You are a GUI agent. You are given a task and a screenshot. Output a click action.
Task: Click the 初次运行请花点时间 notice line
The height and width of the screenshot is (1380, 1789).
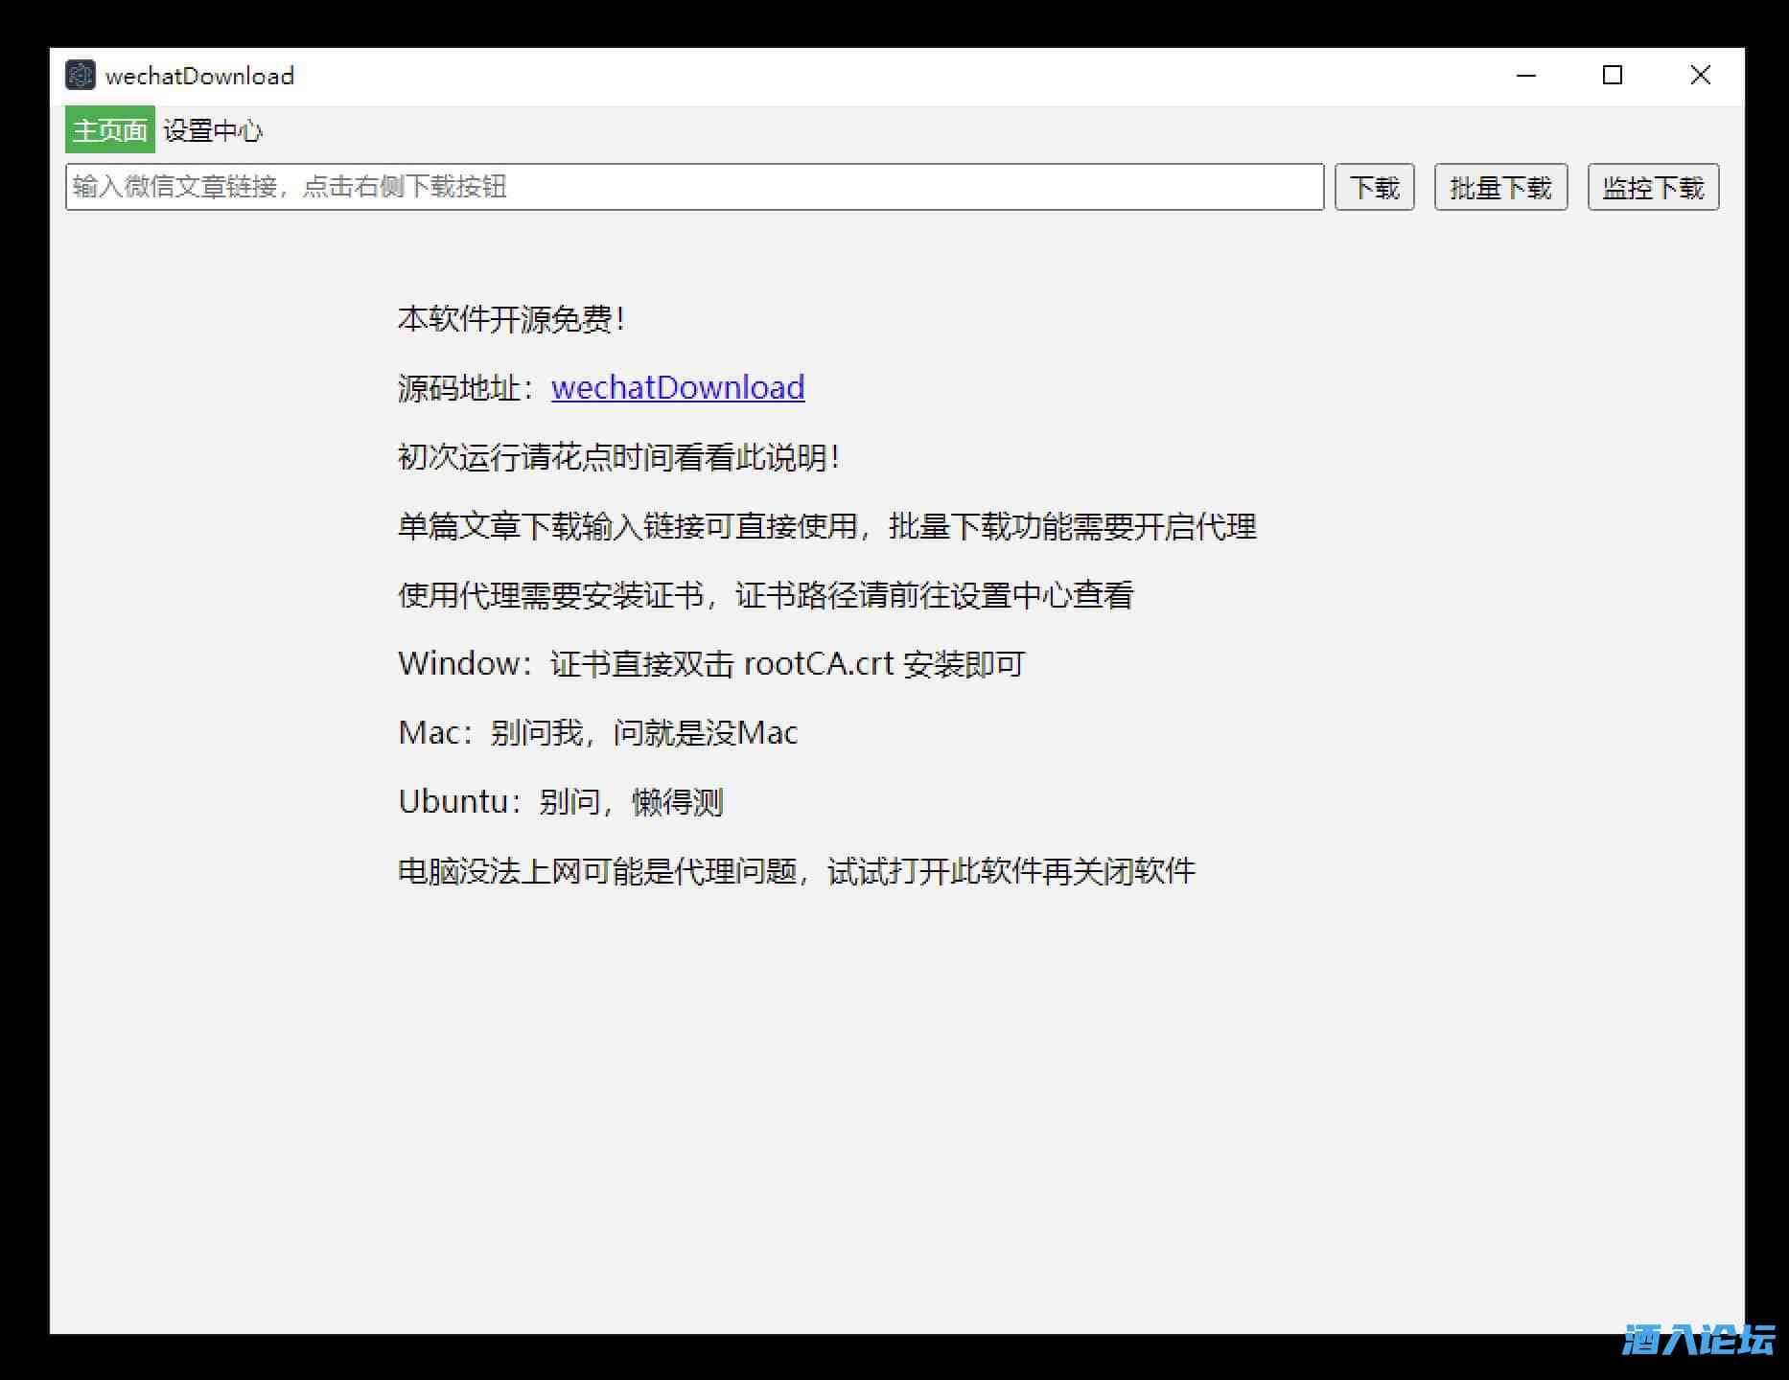coord(619,457)
